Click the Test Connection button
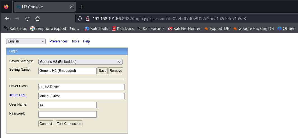Image resolution: width=298 pixels, height=138 pixels. pyautogui.click(x=69, y=124)
